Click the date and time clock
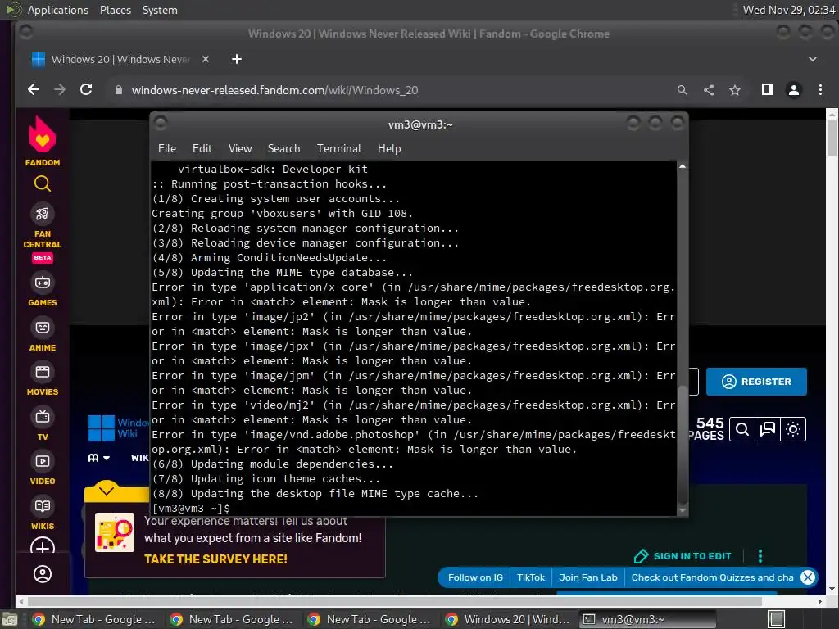 tap(789, 10)
